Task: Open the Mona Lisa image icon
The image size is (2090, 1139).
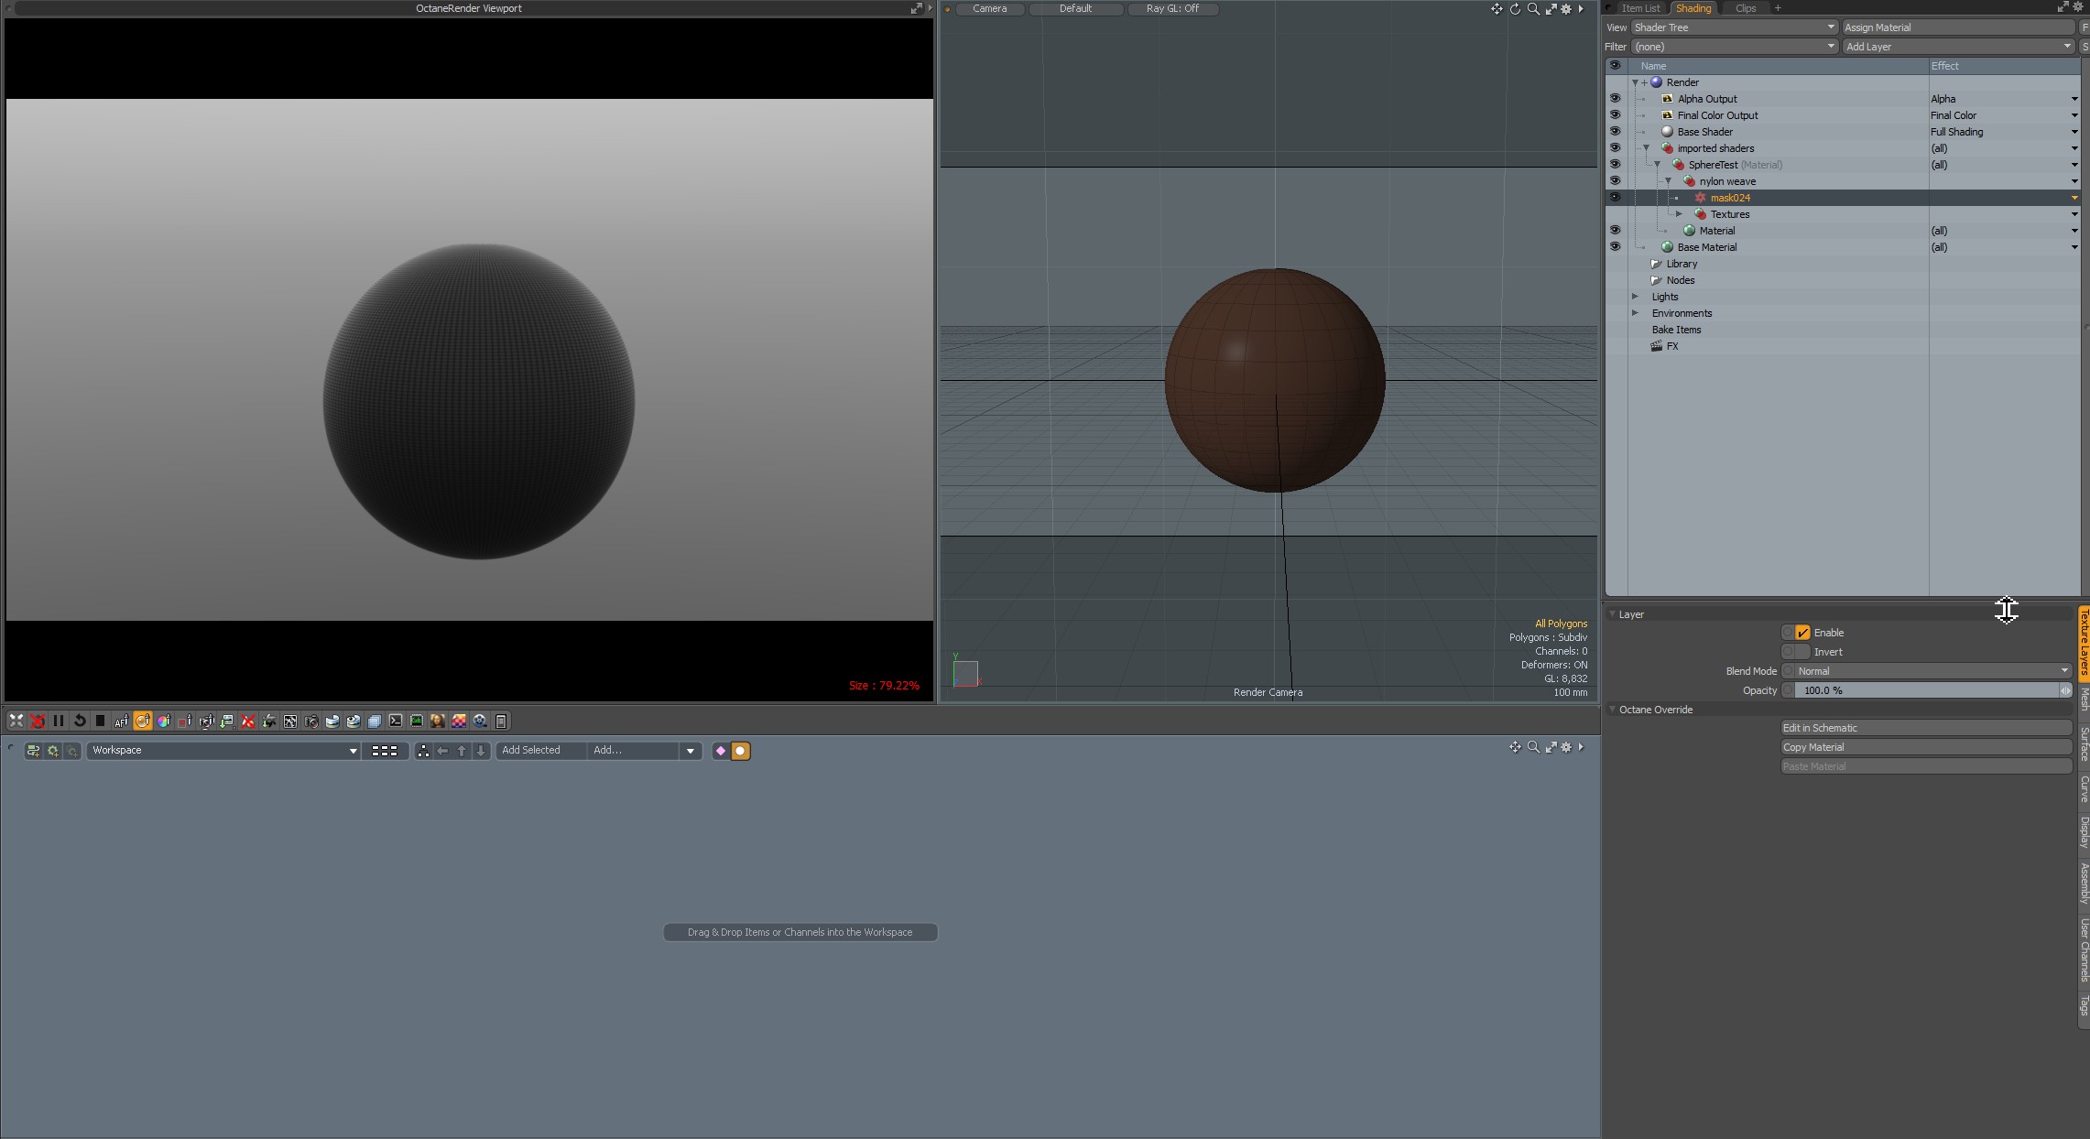Action: (x=438, y=721)
